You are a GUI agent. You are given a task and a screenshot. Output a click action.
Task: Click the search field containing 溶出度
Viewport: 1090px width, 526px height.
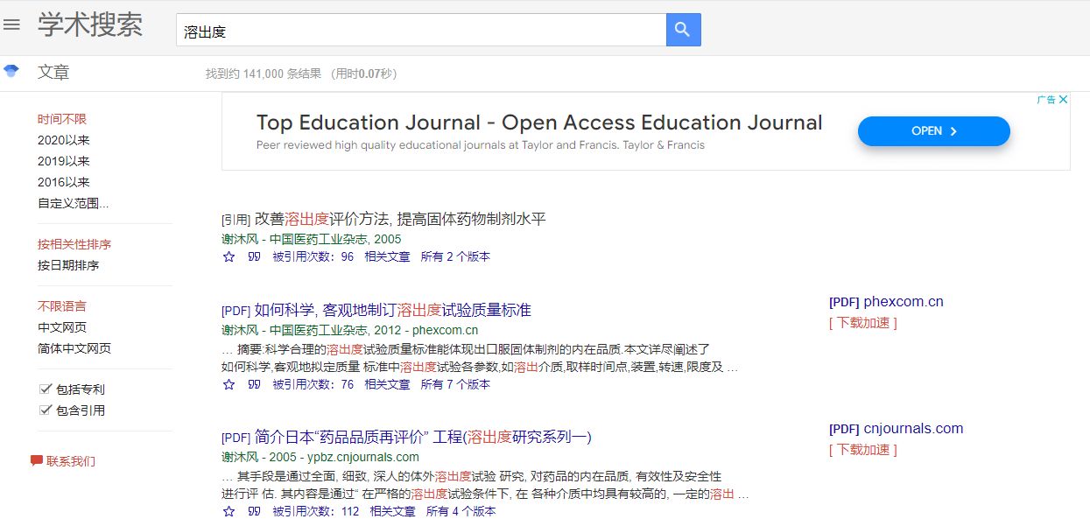[421, 30]
